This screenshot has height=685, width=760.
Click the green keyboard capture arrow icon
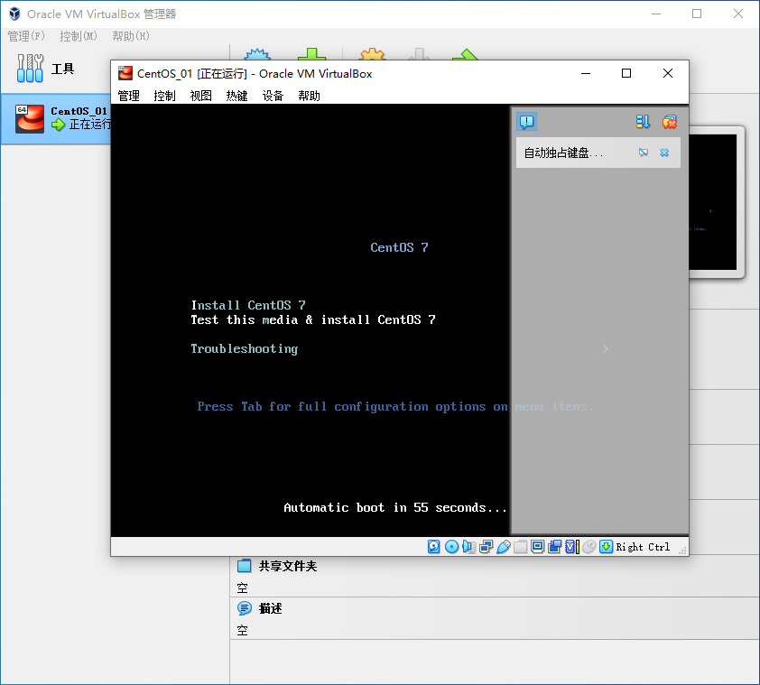point(606,547)
